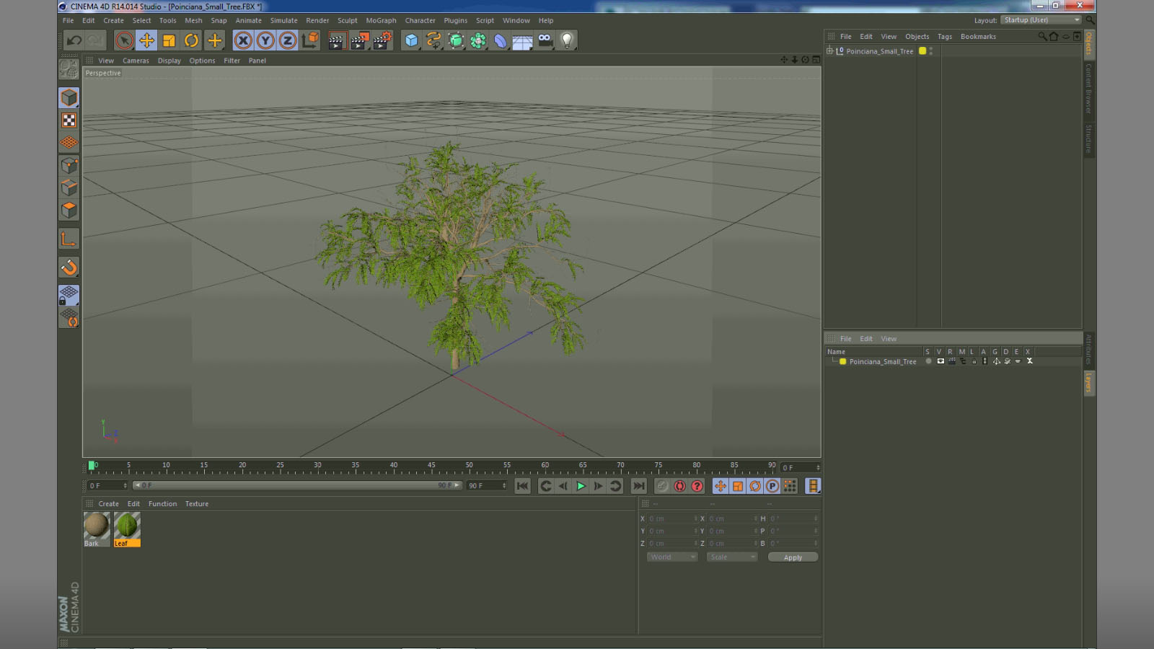Open the MoGraph menu

click(x=381, y=21)
